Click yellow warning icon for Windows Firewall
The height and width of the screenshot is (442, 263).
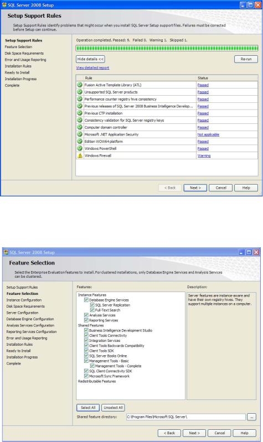80,155
